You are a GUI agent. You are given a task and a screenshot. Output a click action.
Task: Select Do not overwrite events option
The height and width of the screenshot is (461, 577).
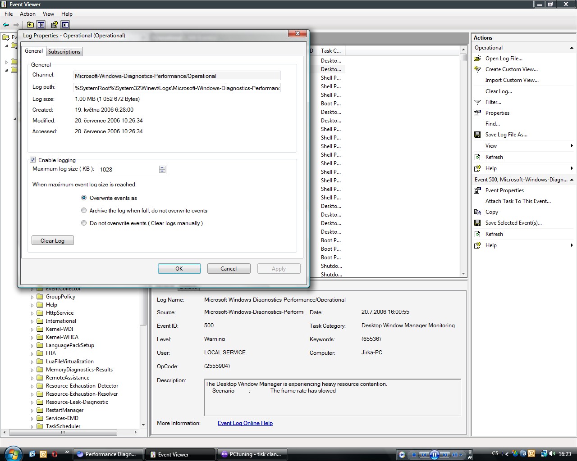[x=84, y=223]
